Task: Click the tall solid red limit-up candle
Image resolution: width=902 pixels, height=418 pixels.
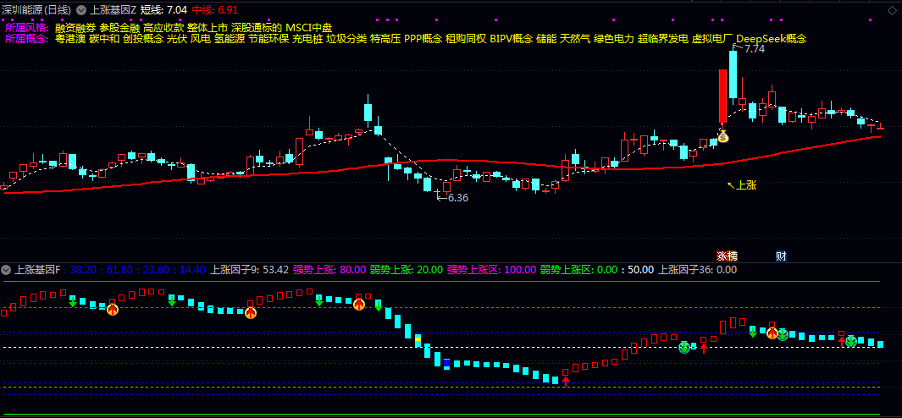Action: point(723,96)
